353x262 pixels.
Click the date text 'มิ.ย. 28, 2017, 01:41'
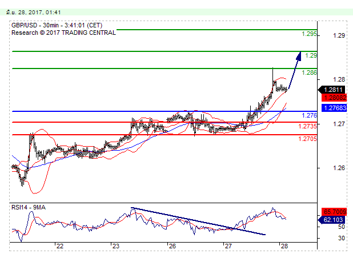pyautogui.click(x=33, y=12)
